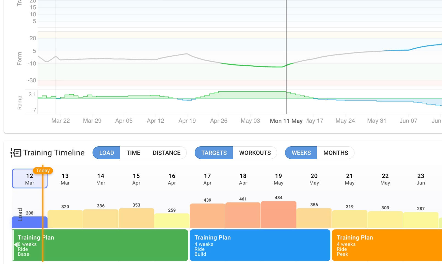Select week 20 May header
The image size is (442, 264).
pos(314,179)
